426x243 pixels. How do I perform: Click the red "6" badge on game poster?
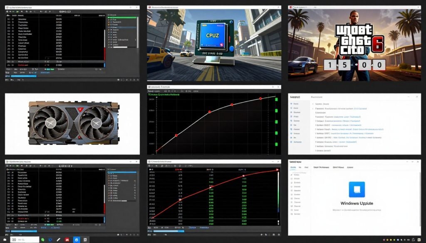[x=378, y=44]
